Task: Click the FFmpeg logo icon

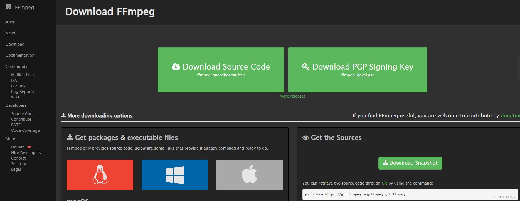Action: (8, 7)
